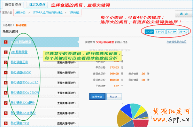This screenshot has height=127, width=193.
Task: Open 移动硬盘 breadcrumb category
Action: 74,13
